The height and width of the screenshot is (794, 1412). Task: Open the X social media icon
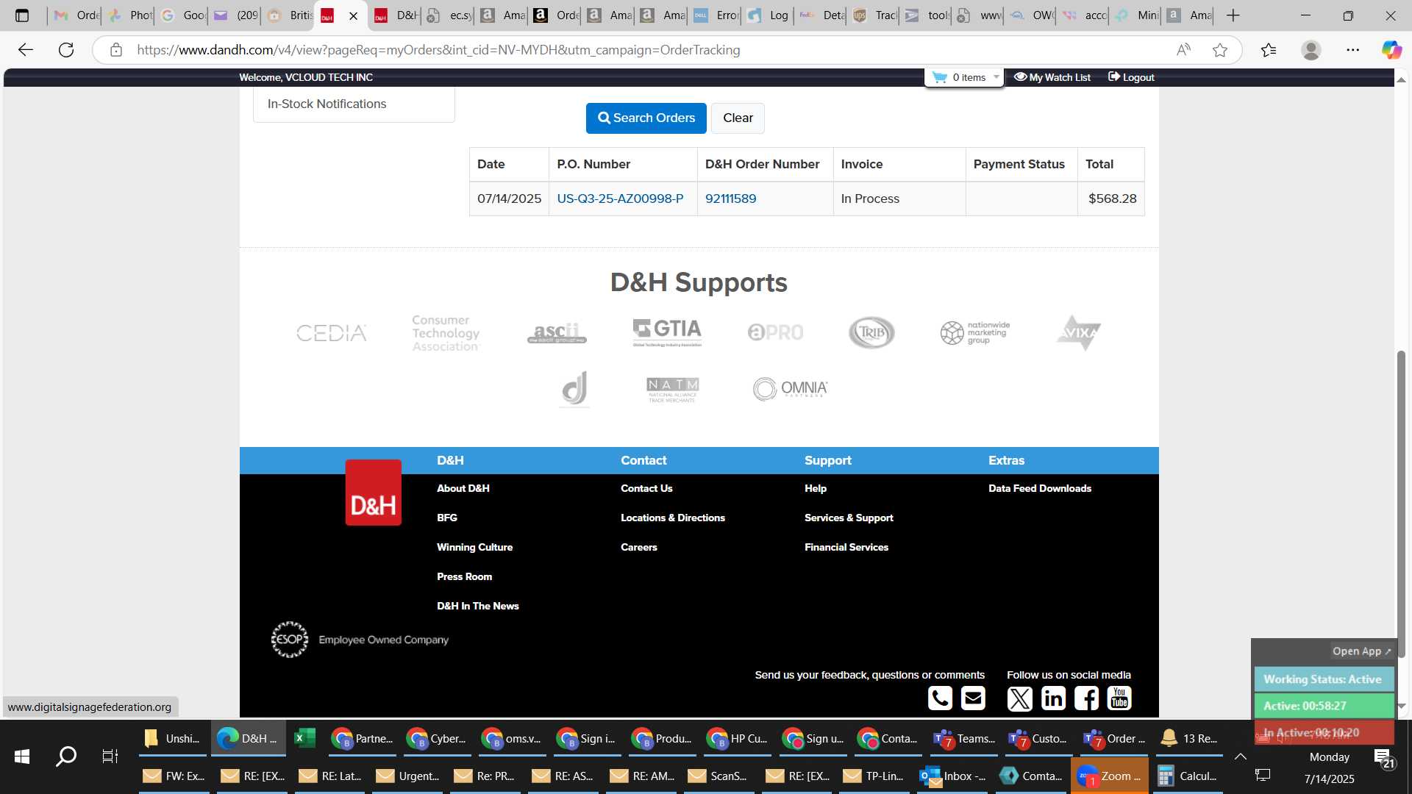1019,698
